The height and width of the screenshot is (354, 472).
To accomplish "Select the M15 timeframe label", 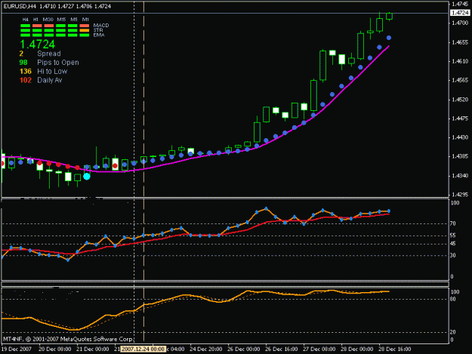I will [61, 20].
